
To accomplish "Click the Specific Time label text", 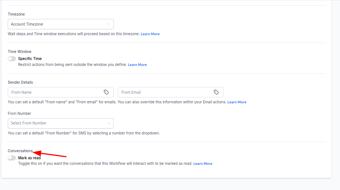I will pyautogui.click(x=30, y=59).
